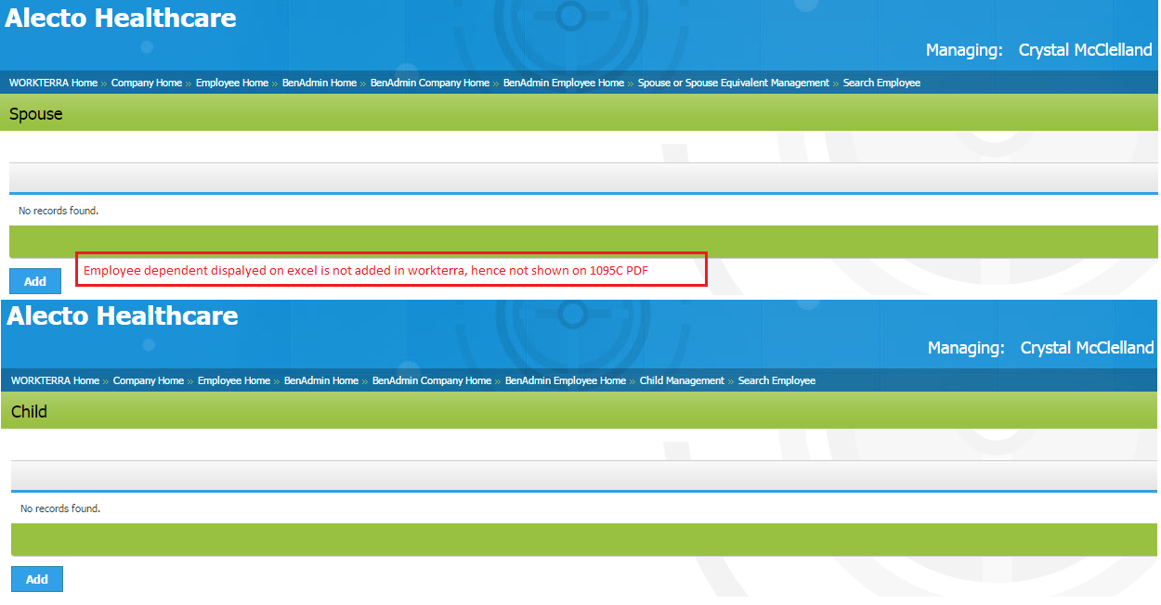Click the red 'Employee dependent' note text
1161x605 pixels.
(366, 270)
